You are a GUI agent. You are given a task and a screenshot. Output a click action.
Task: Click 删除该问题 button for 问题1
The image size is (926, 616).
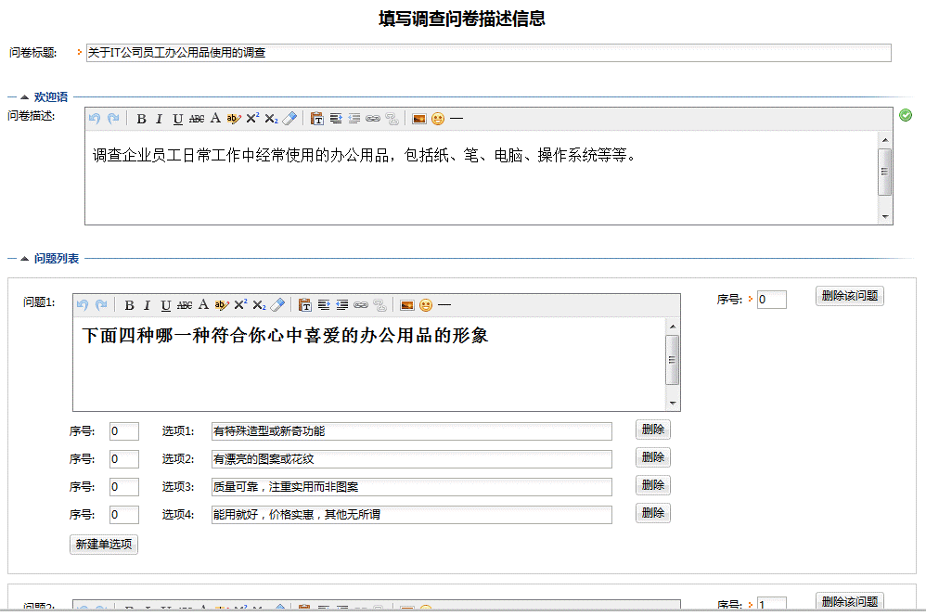(x=849, y=296)
